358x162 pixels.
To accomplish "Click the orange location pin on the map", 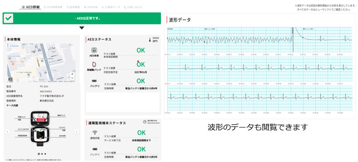I will pyautogui.click(x=13, y=64).
